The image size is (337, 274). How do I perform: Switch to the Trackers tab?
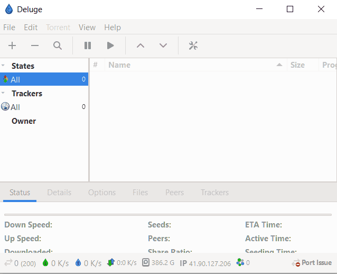pyautogui.click(x=214, y=193)
